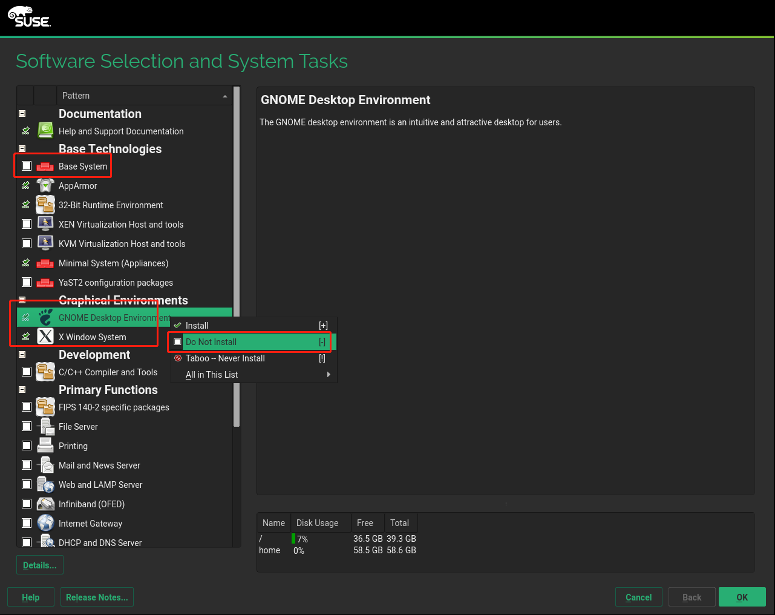Image resolution: width=775 pixels, height=615 pixels.
Task: Toggle the AppArmor auto-selected status checkbox
Action: (x=26, y=185)
